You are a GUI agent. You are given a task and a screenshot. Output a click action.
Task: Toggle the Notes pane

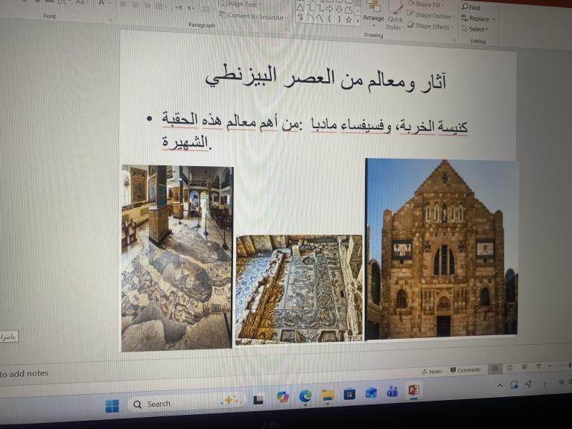point(431,371)
